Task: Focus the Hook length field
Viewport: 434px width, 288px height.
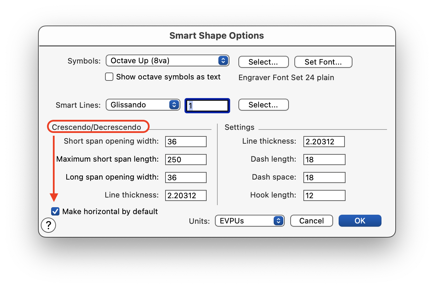Action: pos(324,195)
